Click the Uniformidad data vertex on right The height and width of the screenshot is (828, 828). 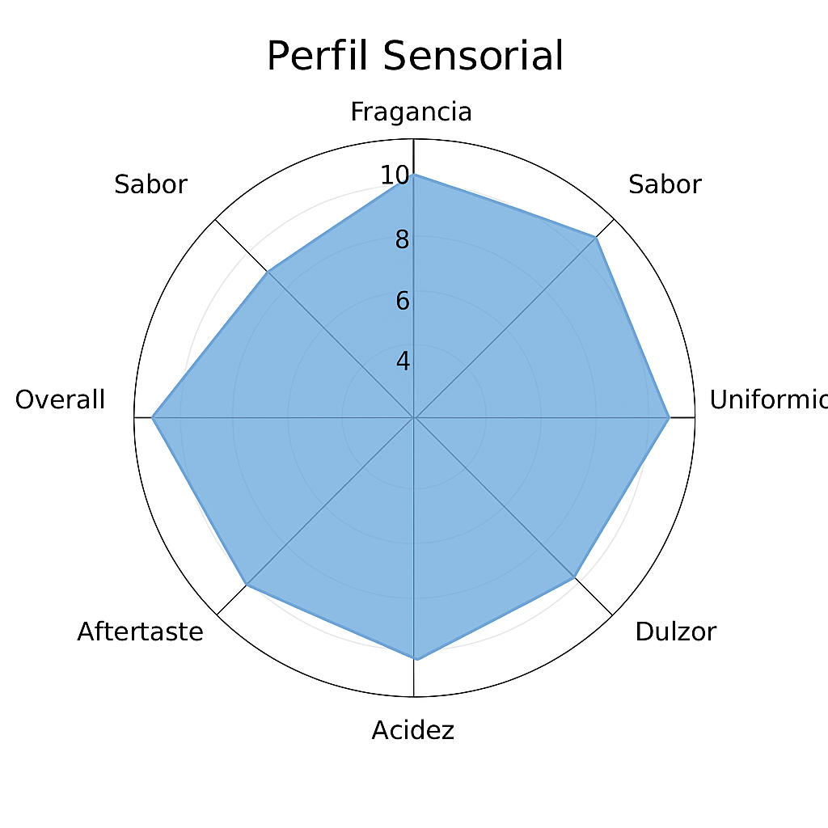pos(670,418)
